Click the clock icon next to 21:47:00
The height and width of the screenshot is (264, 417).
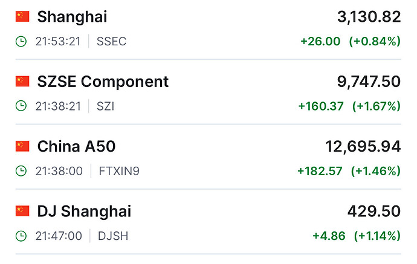[x=21, y=236]
